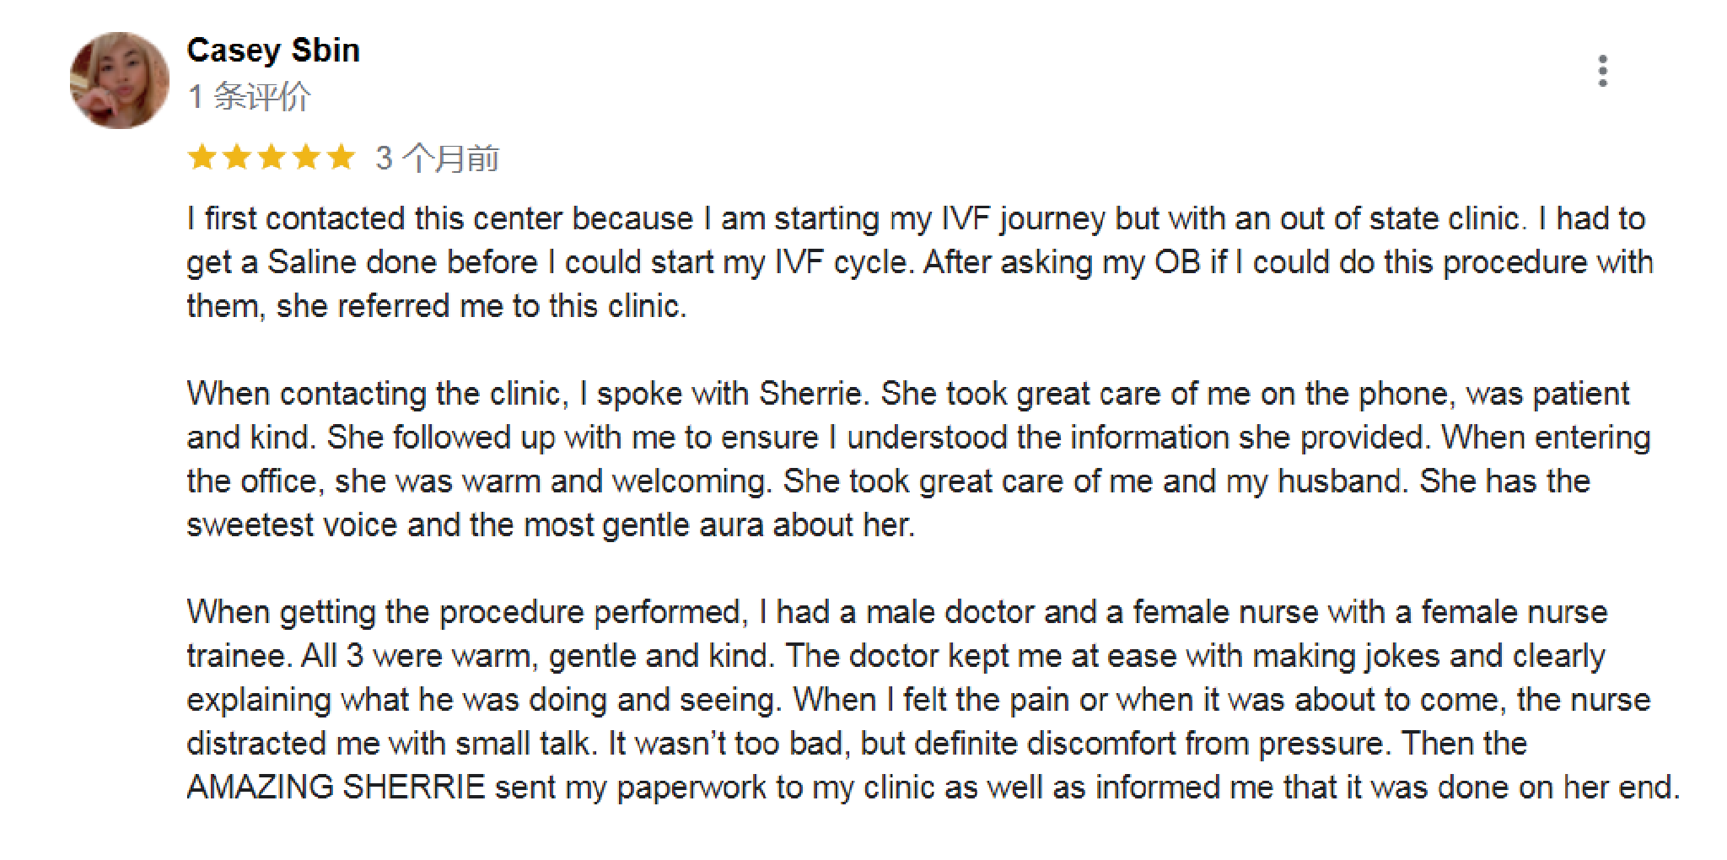
Task: Click the '1 条评价' review count
Action: (250, 97)
